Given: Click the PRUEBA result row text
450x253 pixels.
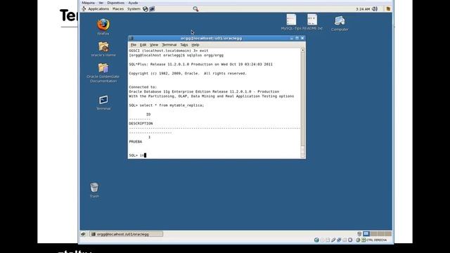Looking at the screenshot, I should (x=136, y=142).
